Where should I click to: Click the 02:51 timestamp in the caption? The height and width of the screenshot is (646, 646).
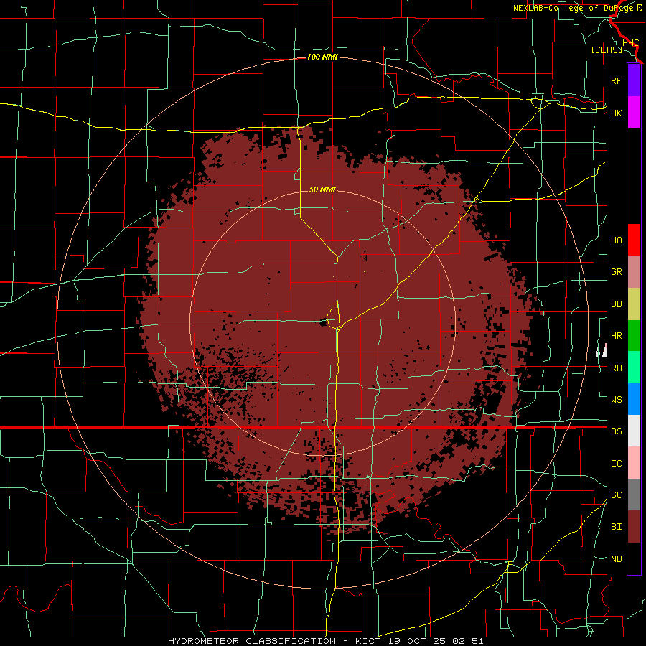[x=467, y=641]
